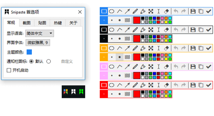Open 显示语言 dropdown showing 简体中文
This screenshot has height=116, width=214.
click(40, 33)
